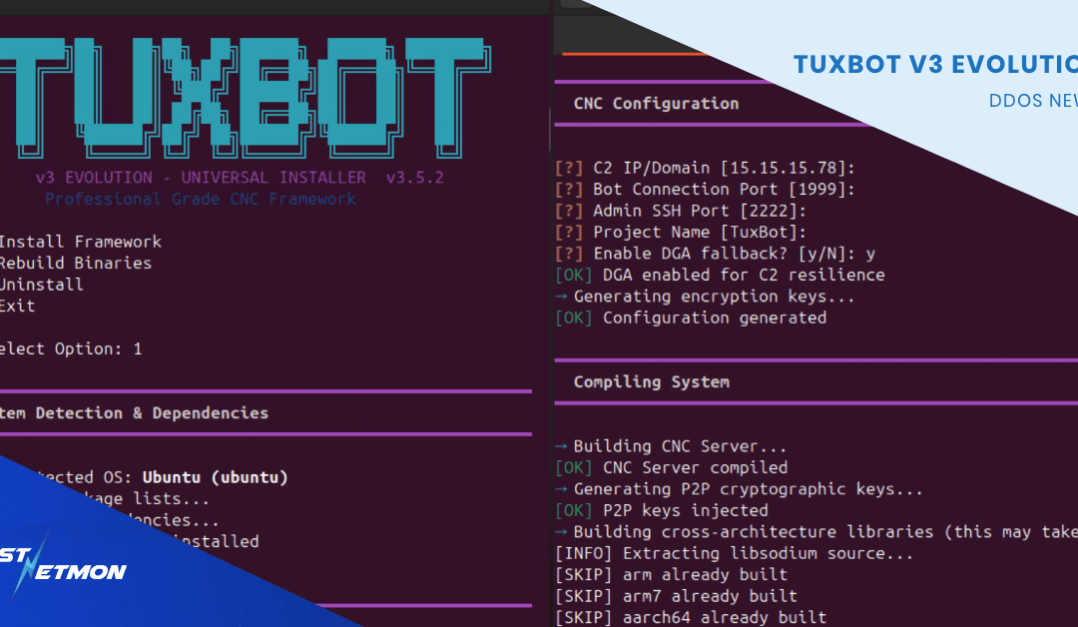
Task: Select the 'Rebuild Binaries' menu line
Action: 76,263
